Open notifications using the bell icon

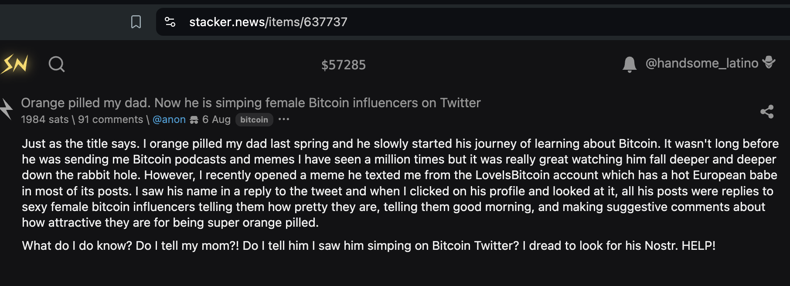pyautogui.click(x=629, y=64)
